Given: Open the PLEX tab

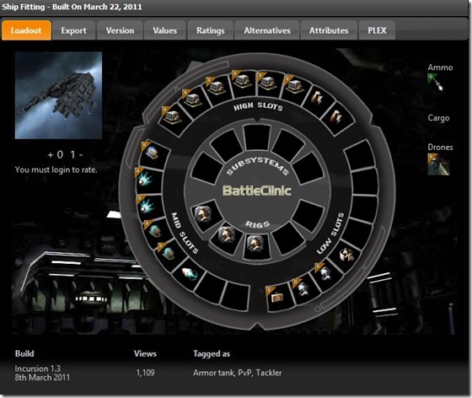Looking at the screenshot, I should tap(377, 30).
